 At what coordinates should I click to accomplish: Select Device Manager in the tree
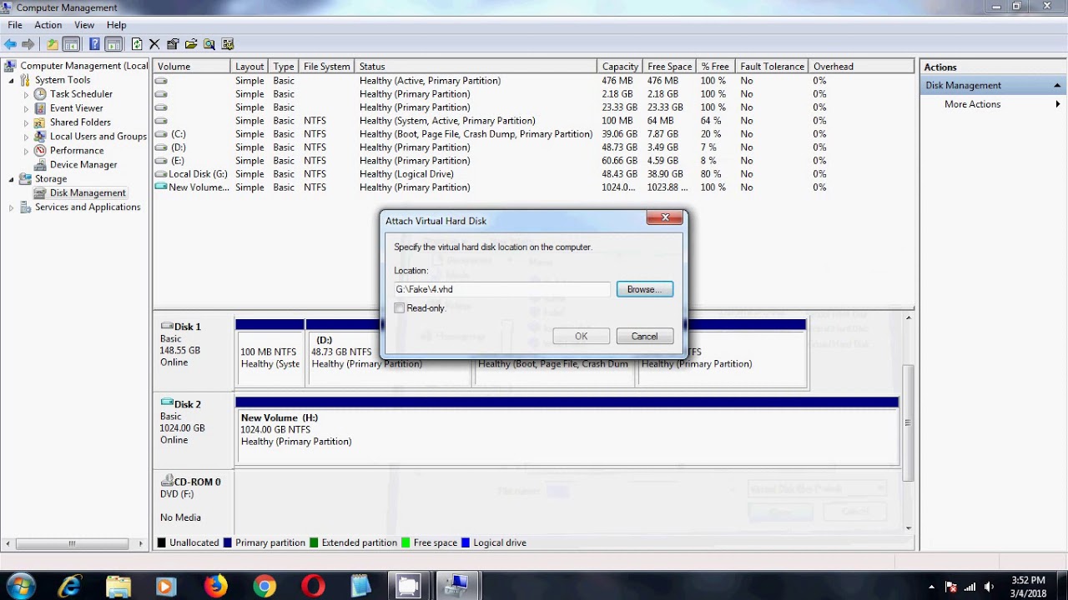pyautogui.click(x=83, y=165)
